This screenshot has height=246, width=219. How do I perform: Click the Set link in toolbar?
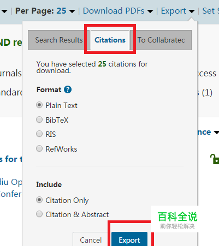pyautogui.click(x=210, y=11)
